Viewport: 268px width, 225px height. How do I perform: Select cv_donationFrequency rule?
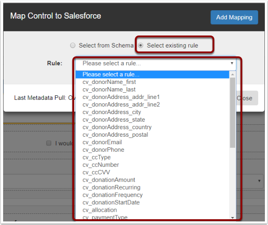[152, 195]
